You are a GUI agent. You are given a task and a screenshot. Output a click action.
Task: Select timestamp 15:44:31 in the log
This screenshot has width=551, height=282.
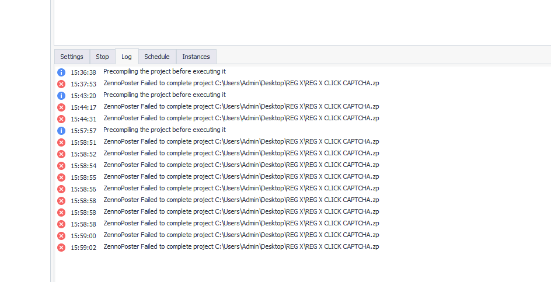[83, 119]
